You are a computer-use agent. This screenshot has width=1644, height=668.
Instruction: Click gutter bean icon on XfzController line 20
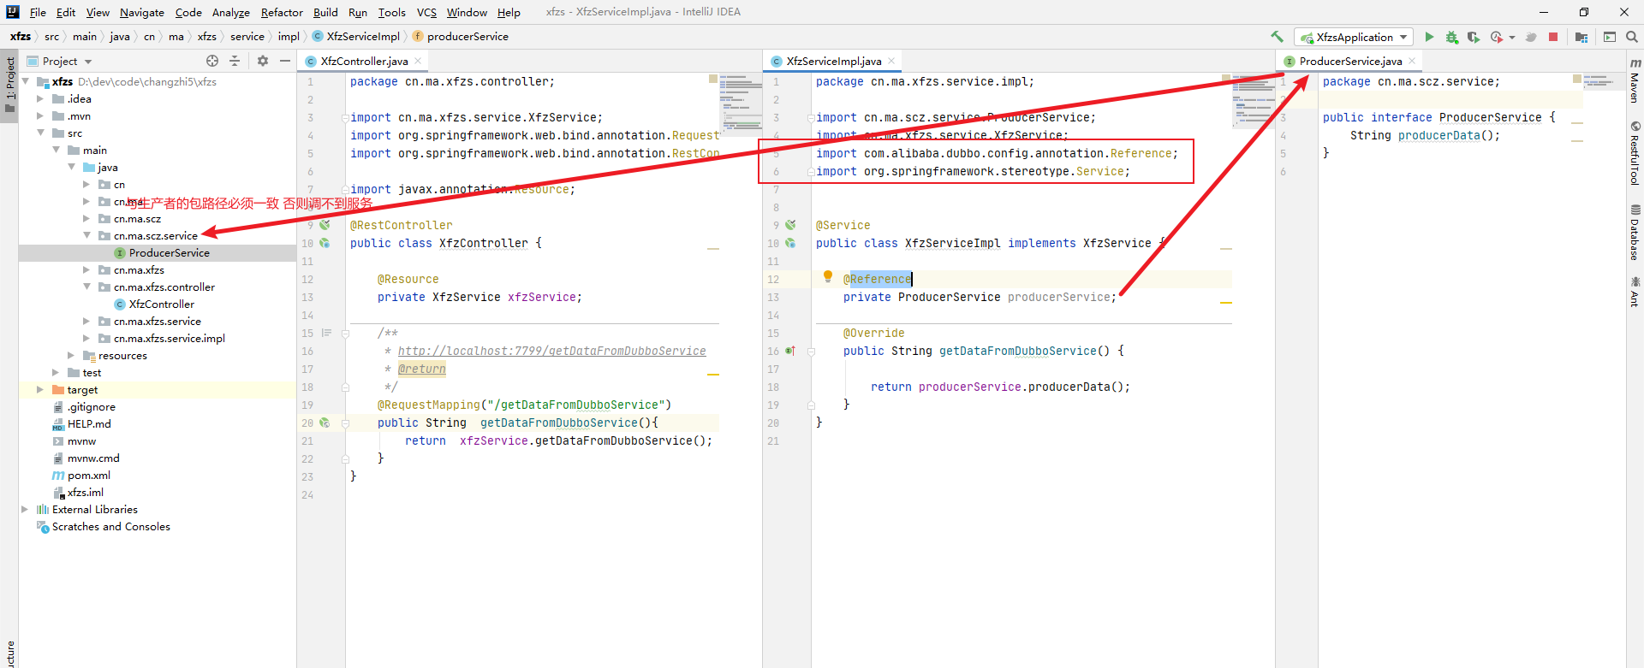click(325, 423)
